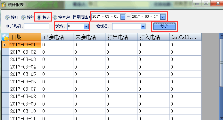Select the 2017-03-03 date cell

tap(25, 60)
